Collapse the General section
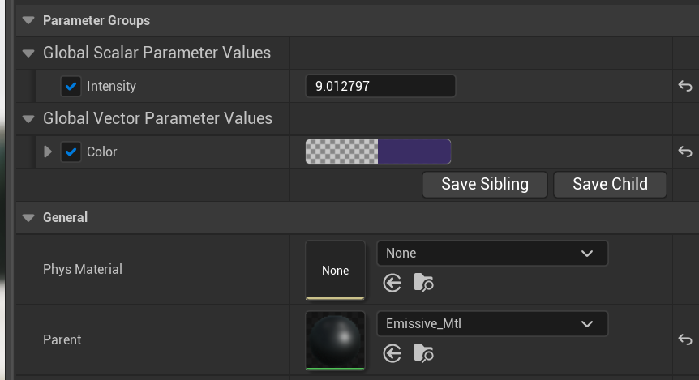Screen dimensions: 699x380 pos(29,217)
